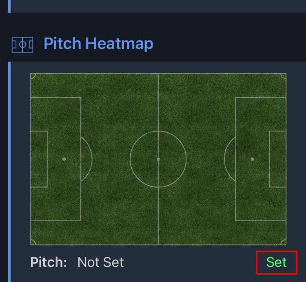This screenshot has width=306, height=282.
Task: Click the left penalty spot
Action: click(64, 159)
